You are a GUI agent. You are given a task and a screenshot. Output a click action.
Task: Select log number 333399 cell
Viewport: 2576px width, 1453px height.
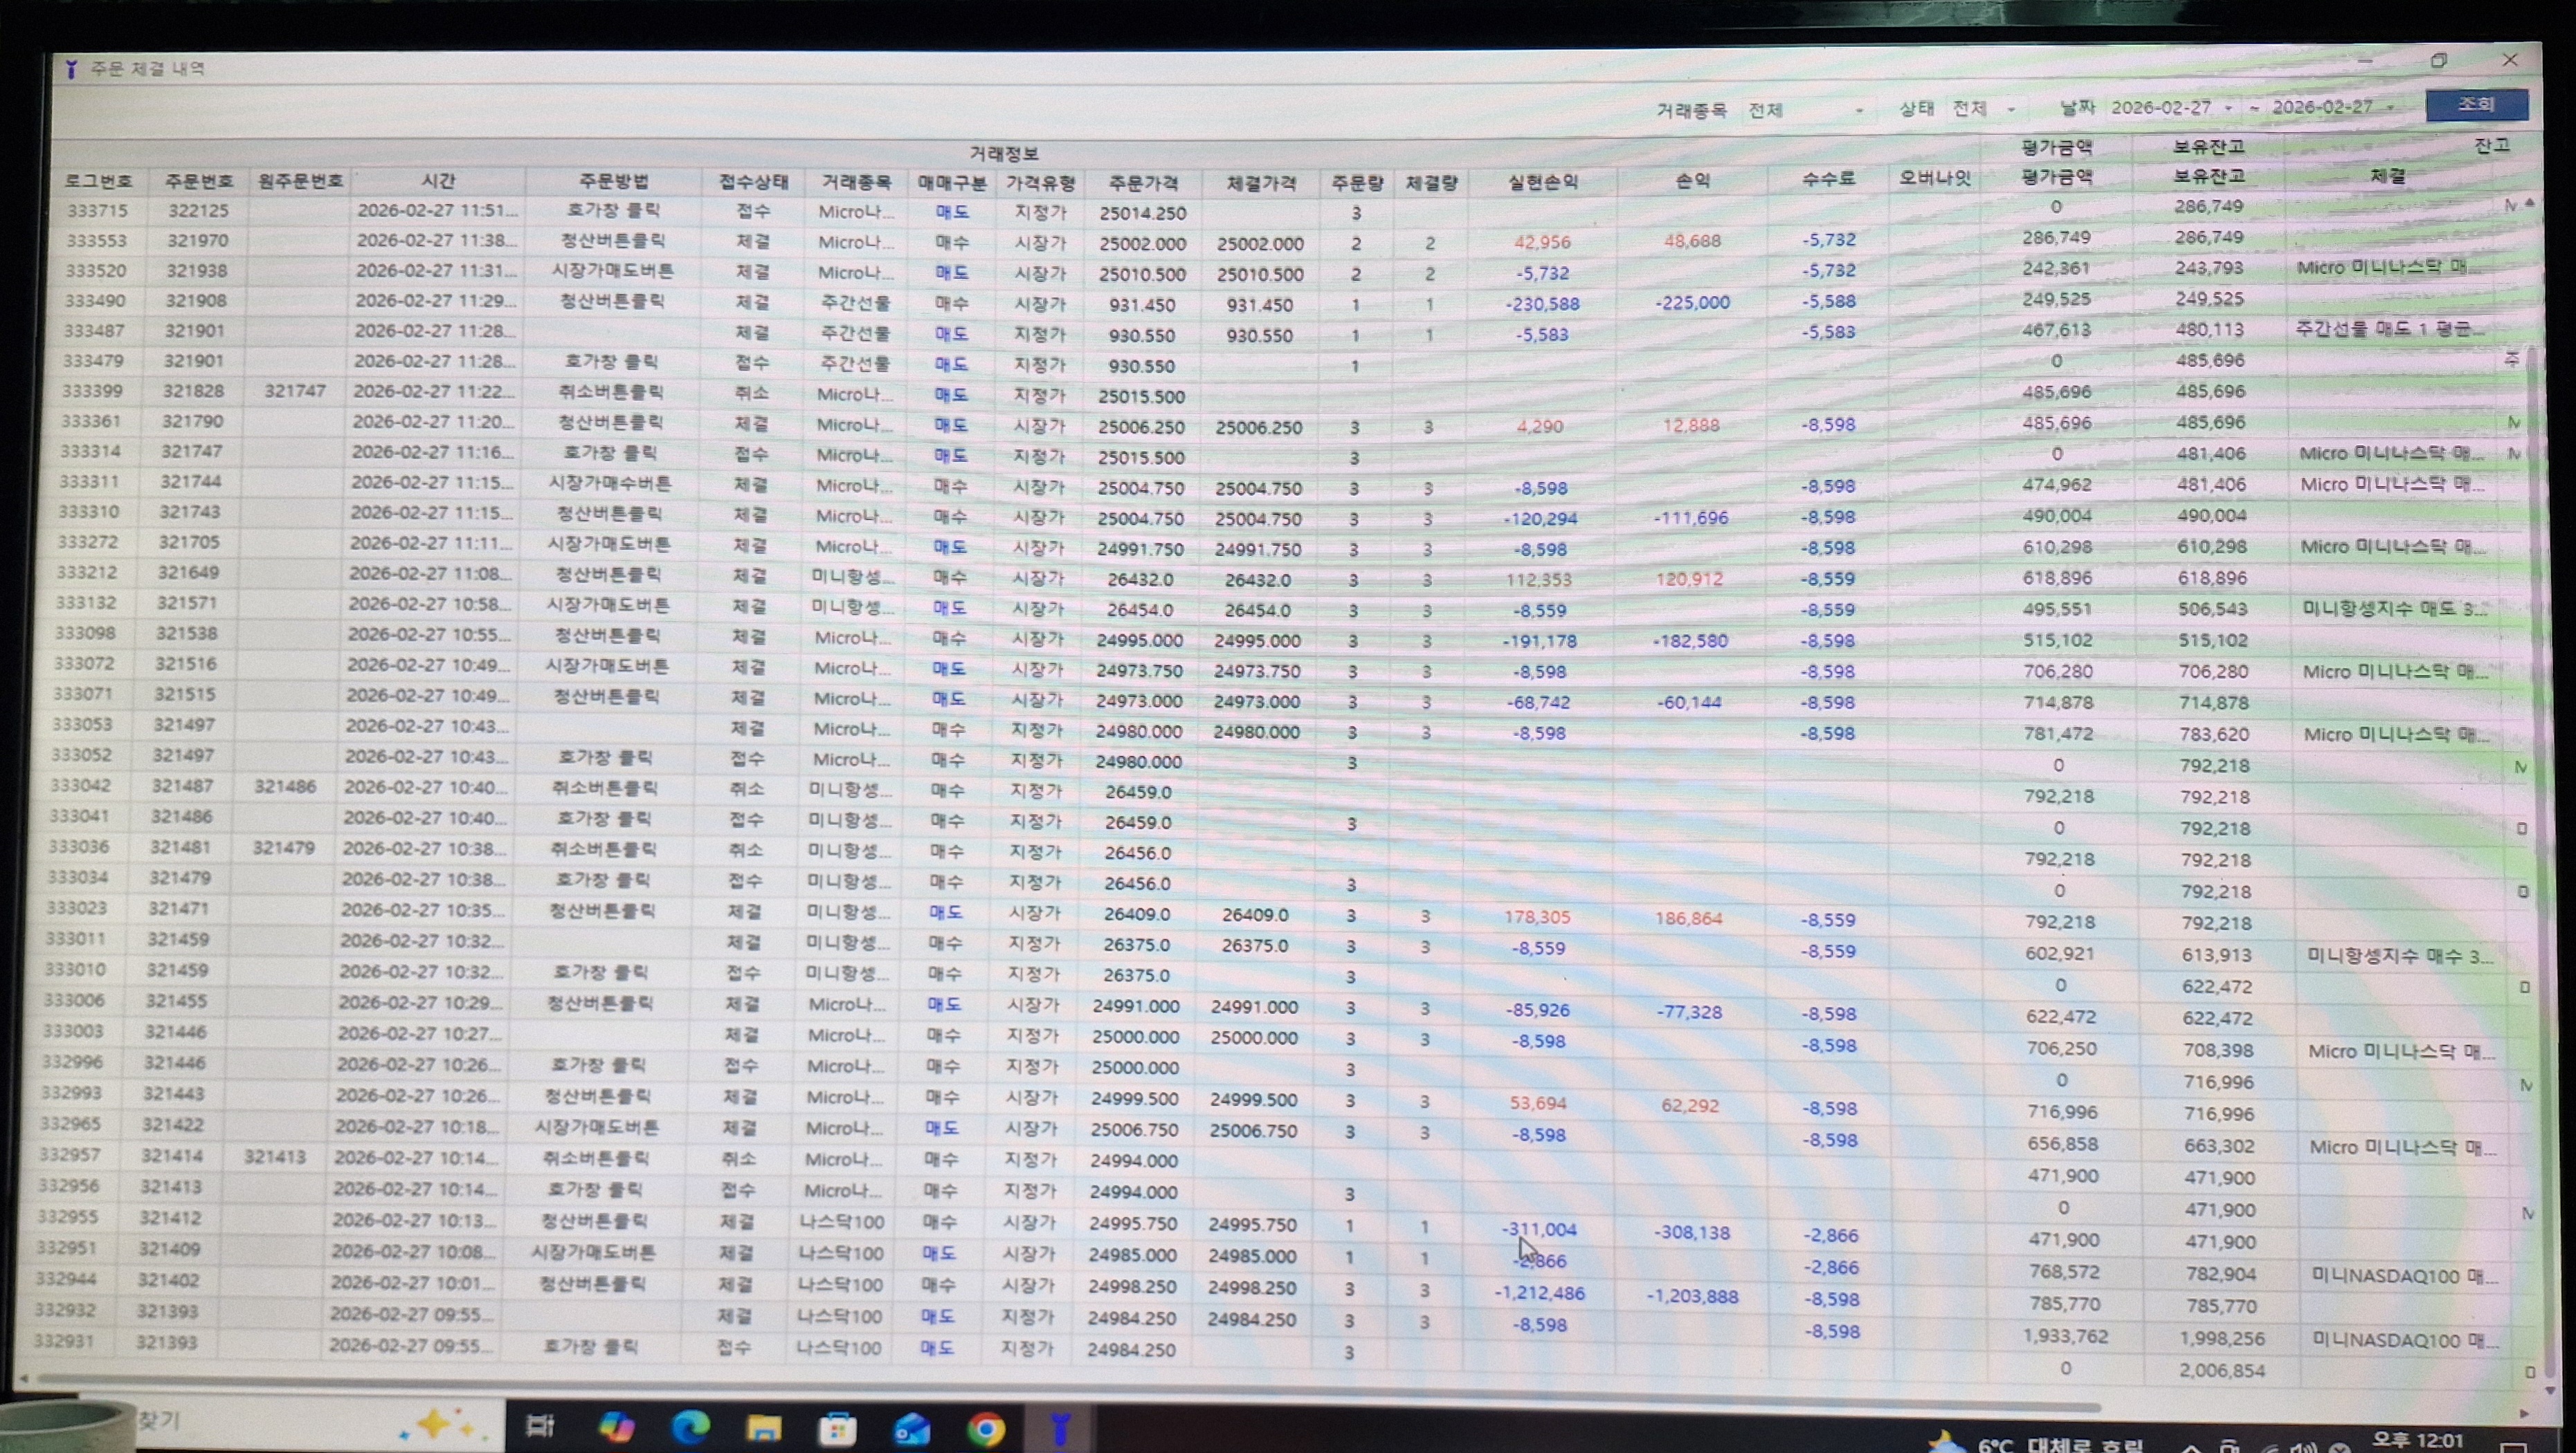[x=92, y=391]
